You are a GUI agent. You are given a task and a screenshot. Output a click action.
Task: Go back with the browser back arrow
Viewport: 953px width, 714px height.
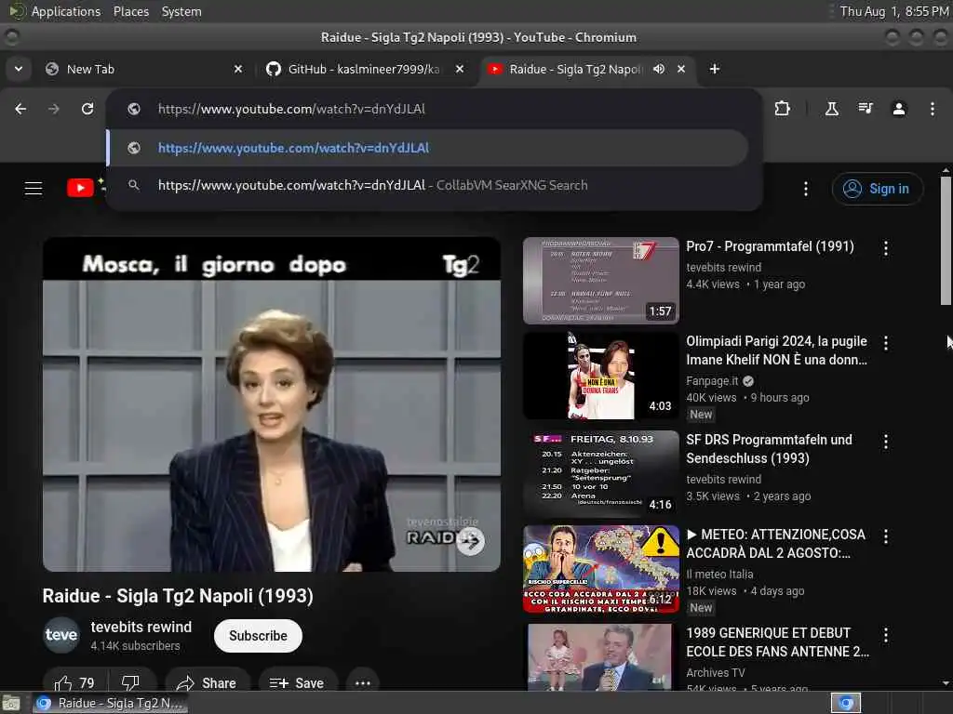(20, 109)
